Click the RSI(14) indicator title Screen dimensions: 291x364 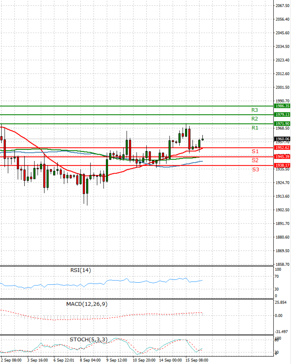81,270
